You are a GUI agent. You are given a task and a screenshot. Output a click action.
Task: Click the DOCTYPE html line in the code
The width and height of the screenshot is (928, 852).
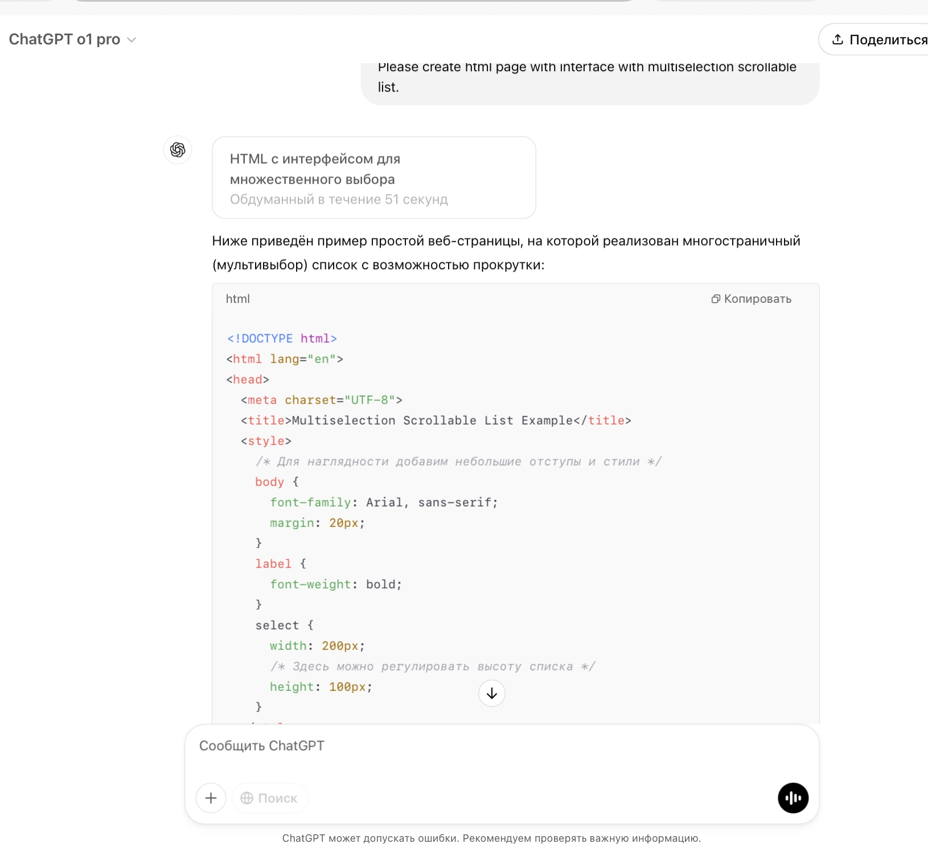click(x=282, y=339)
